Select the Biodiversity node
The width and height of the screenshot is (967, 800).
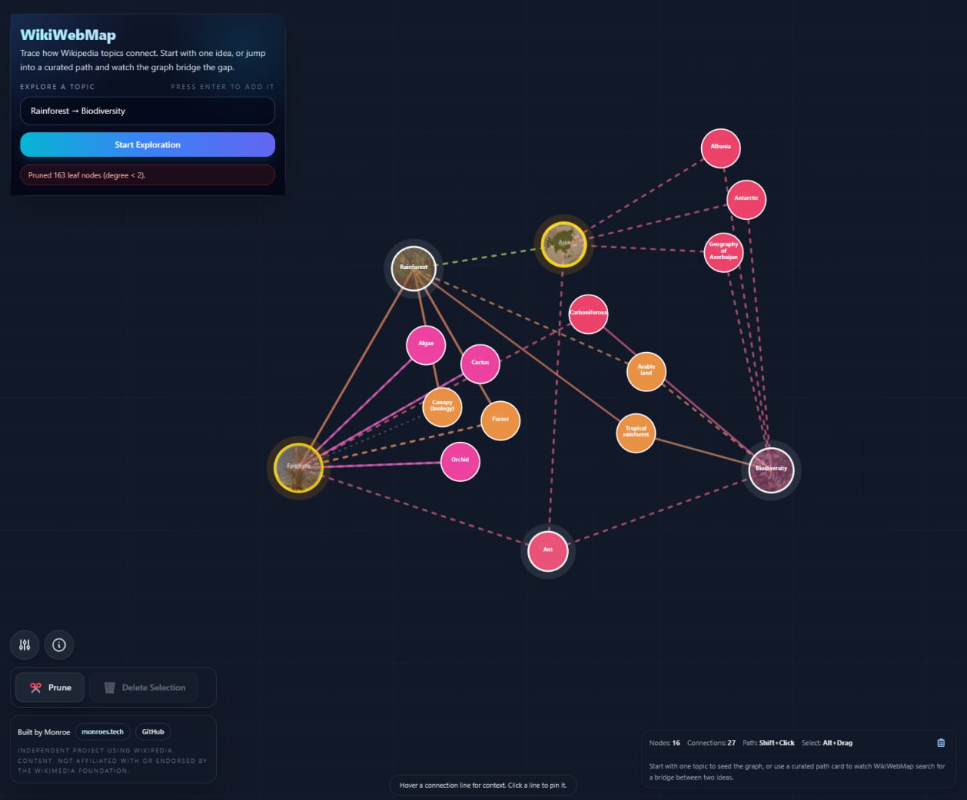point(771,468)
